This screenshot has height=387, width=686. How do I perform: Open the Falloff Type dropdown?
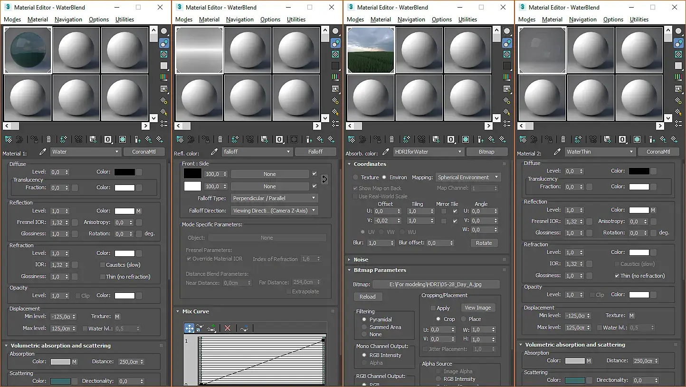click(275, 198)
